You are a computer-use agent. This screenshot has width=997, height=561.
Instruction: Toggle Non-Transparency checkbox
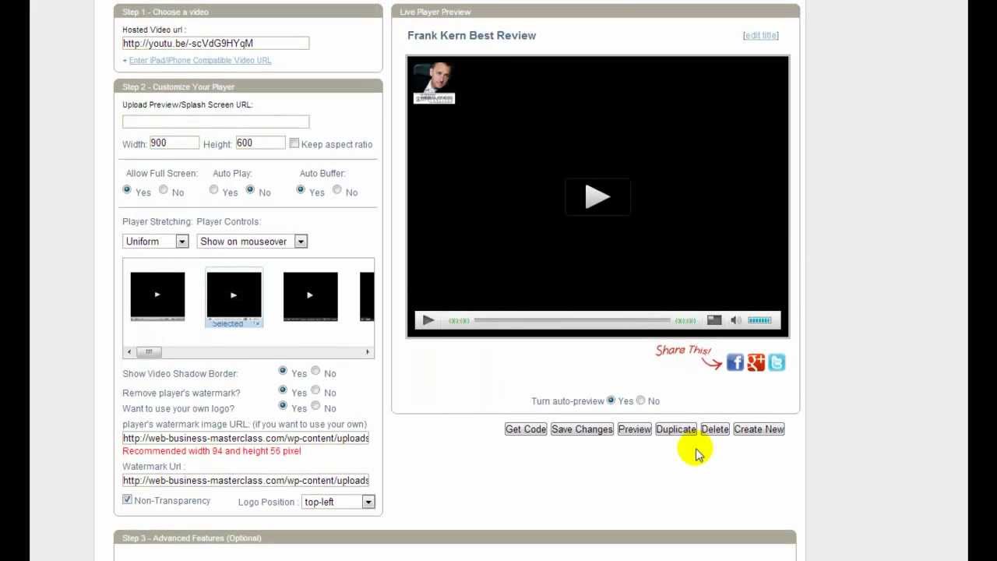[127, 499]
